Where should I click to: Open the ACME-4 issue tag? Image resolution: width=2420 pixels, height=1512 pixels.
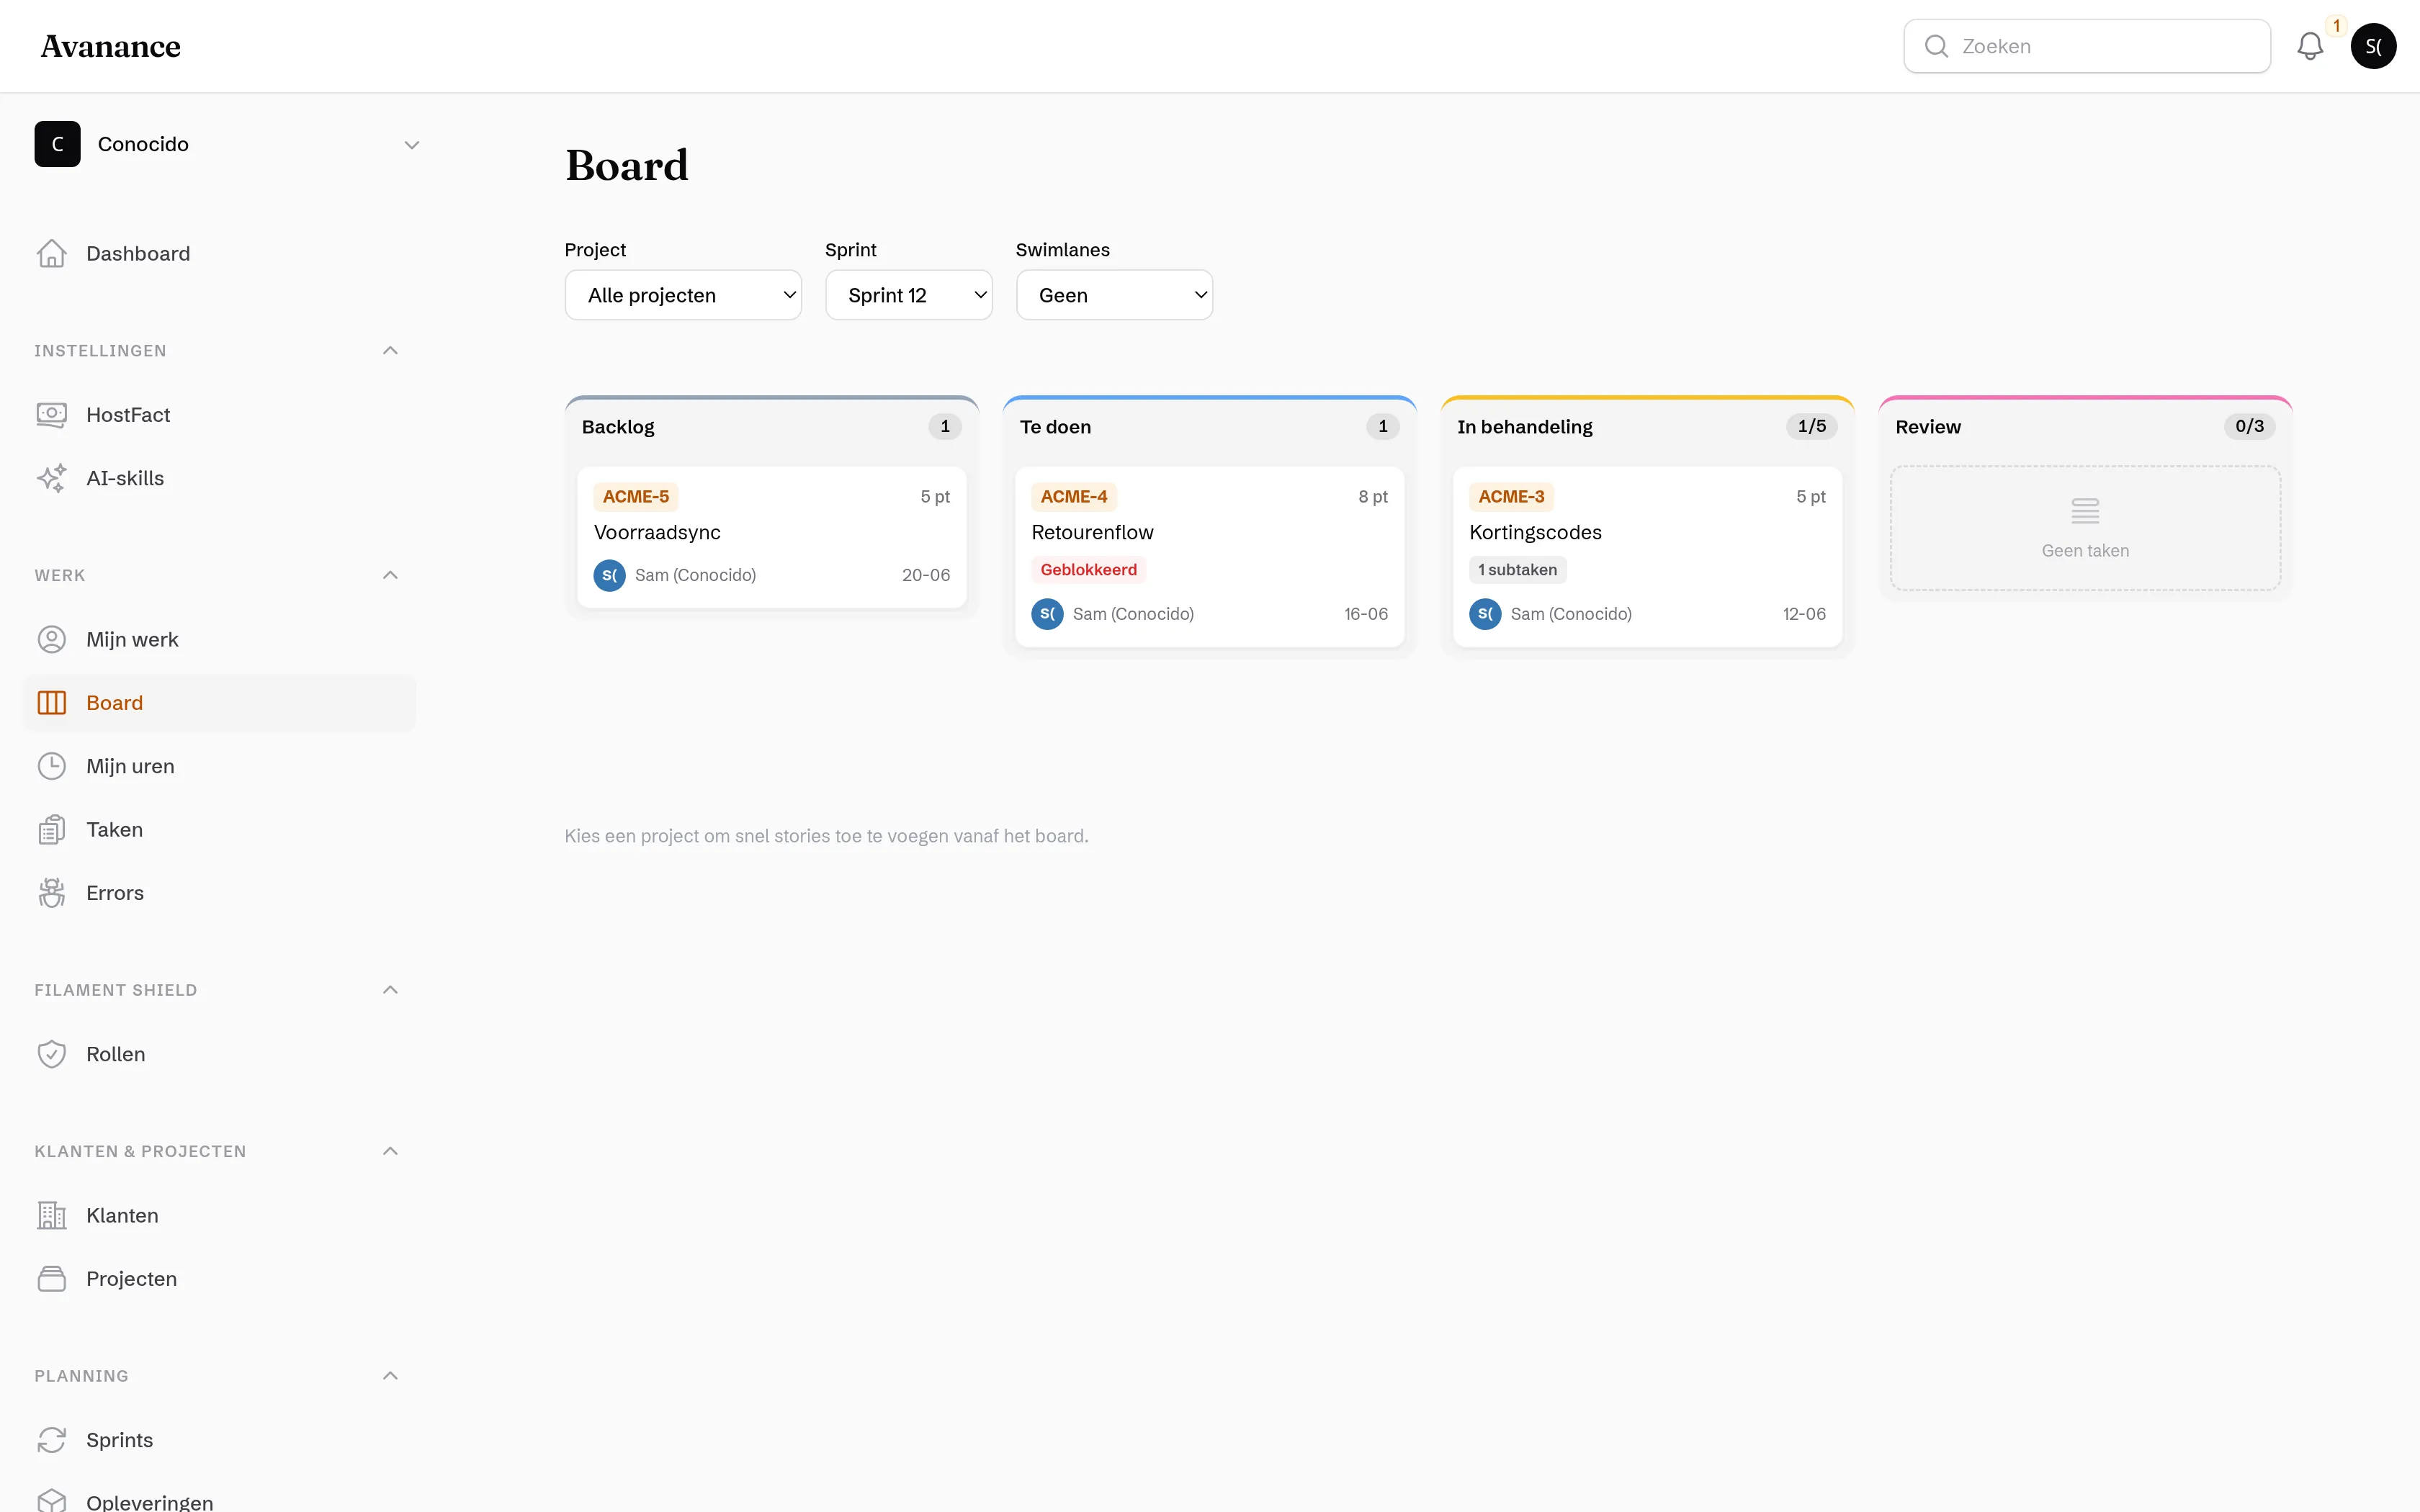click(1074, 497)
